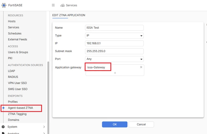This screenshot has width=207, height=134.
Task: Click the EDIT ZTNA APPLICATION tab heading
Action: point(69,15)
